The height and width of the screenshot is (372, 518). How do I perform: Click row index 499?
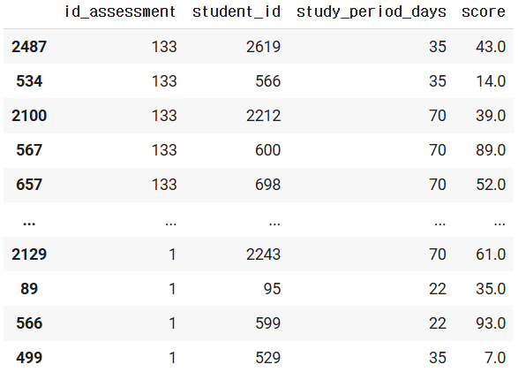coord(29,358)
